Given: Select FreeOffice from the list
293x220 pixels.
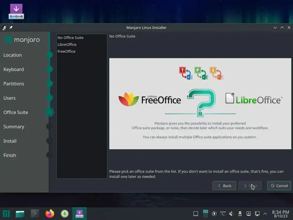Looking at the screenshot, I should (82, 51).
